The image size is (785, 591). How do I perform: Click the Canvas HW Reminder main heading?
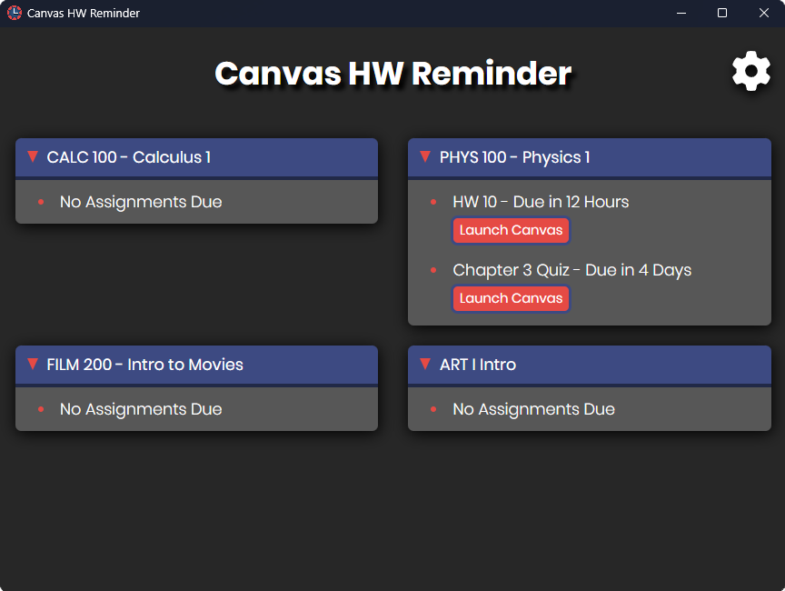point(392,74)
